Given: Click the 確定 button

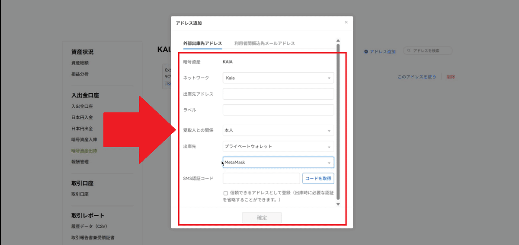Looking at the screenshot, I should pyautogui.click(x=262, y=218).
